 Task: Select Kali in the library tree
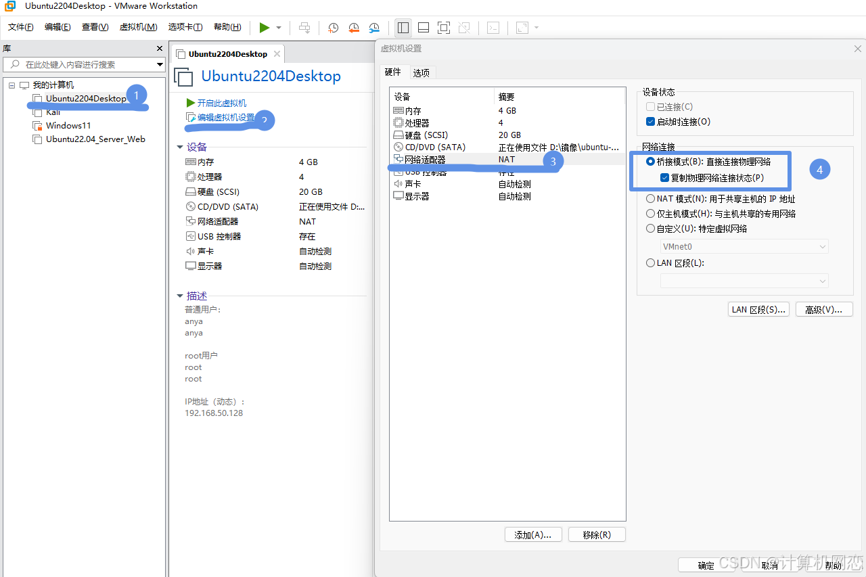pos(53,112)
